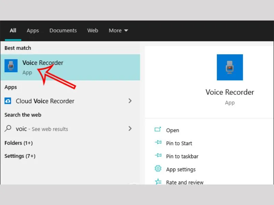The image size is (274, 205).
Task: Click the Search the web heading
Action: pos(23,115)
